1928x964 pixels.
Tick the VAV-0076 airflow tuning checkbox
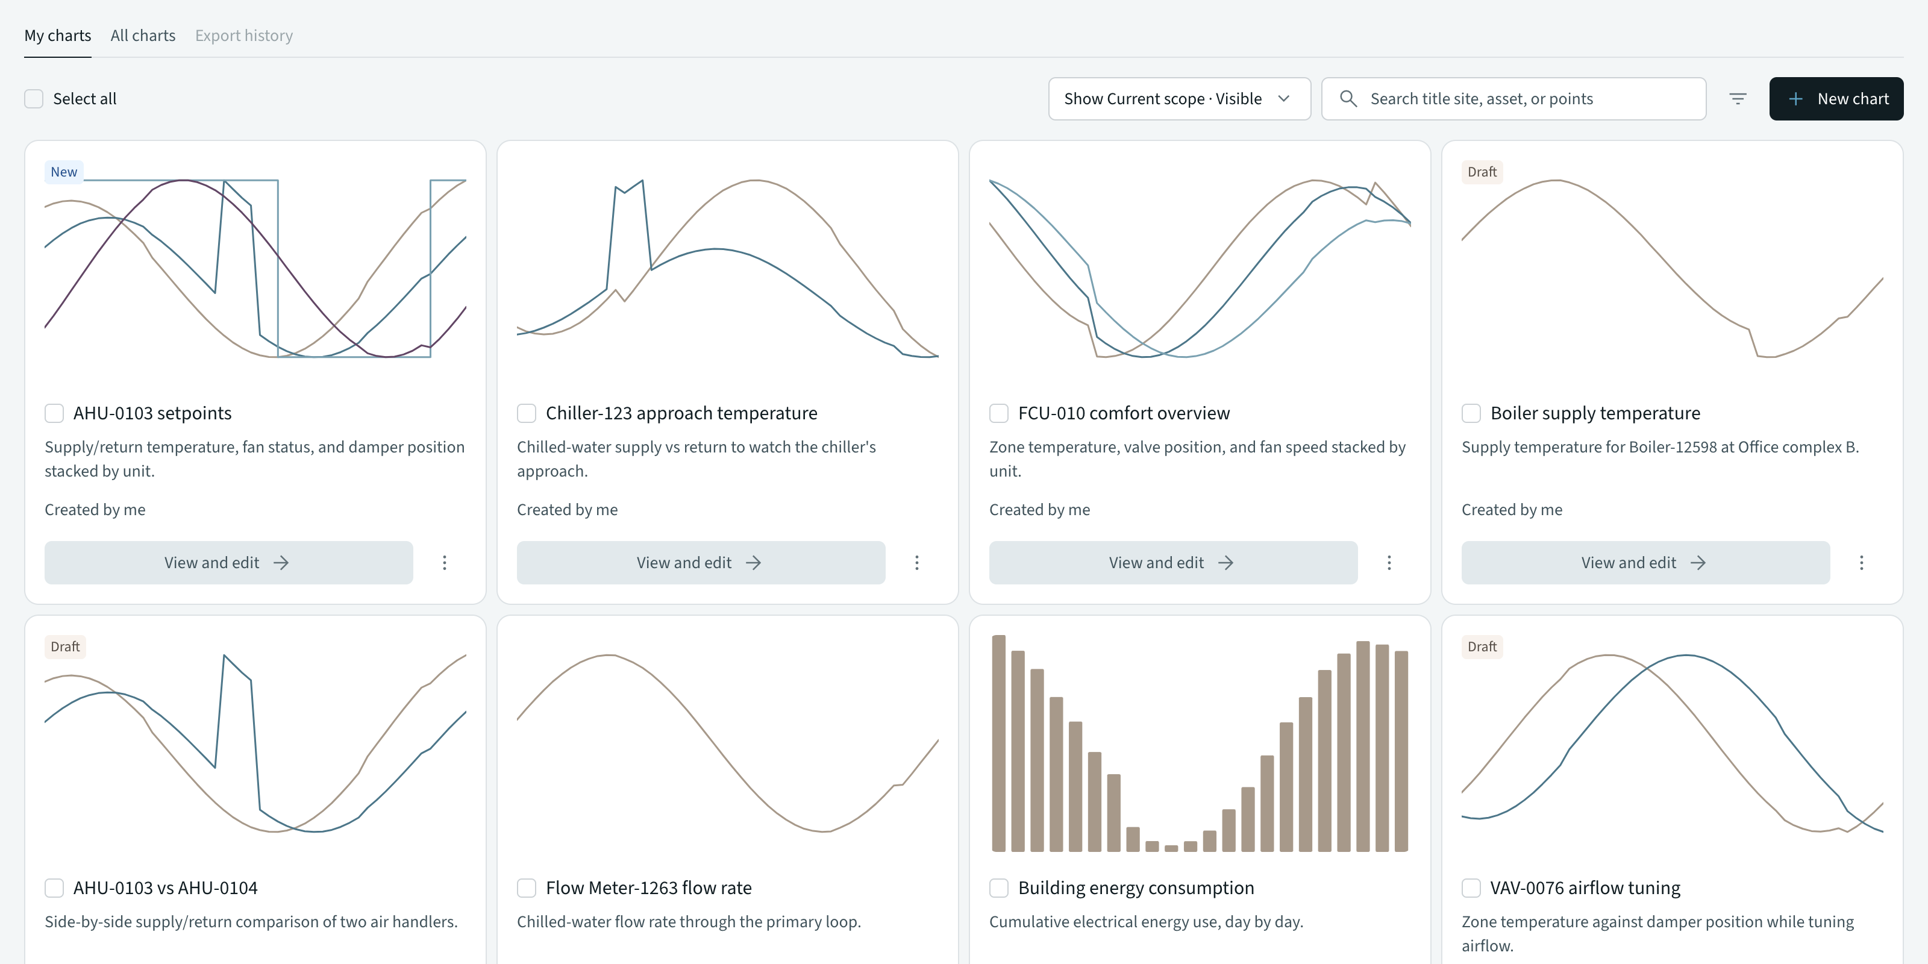click(x=1471, y=887)
